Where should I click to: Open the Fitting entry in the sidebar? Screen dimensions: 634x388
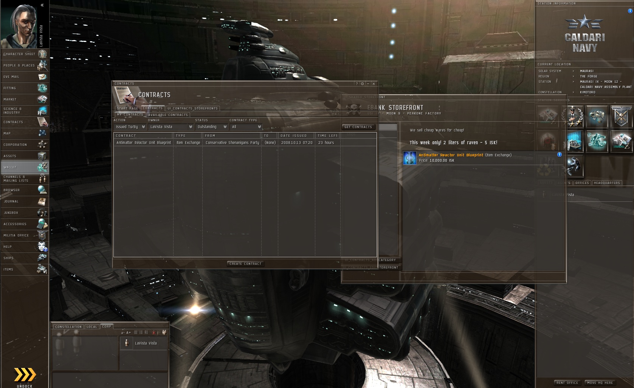coord(25,88)
